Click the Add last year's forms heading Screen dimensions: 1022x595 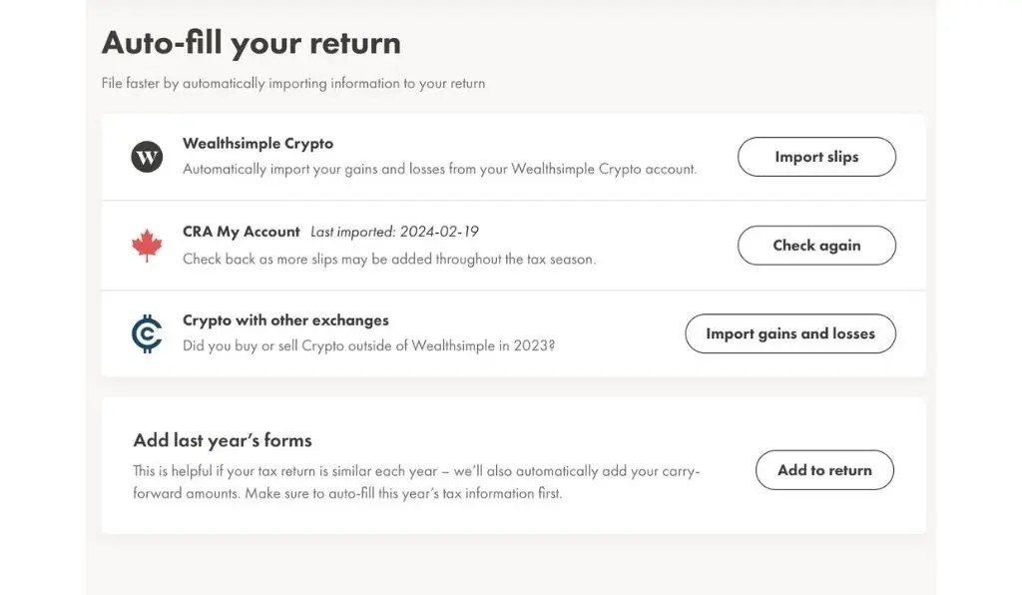click(x=223, y=440)
